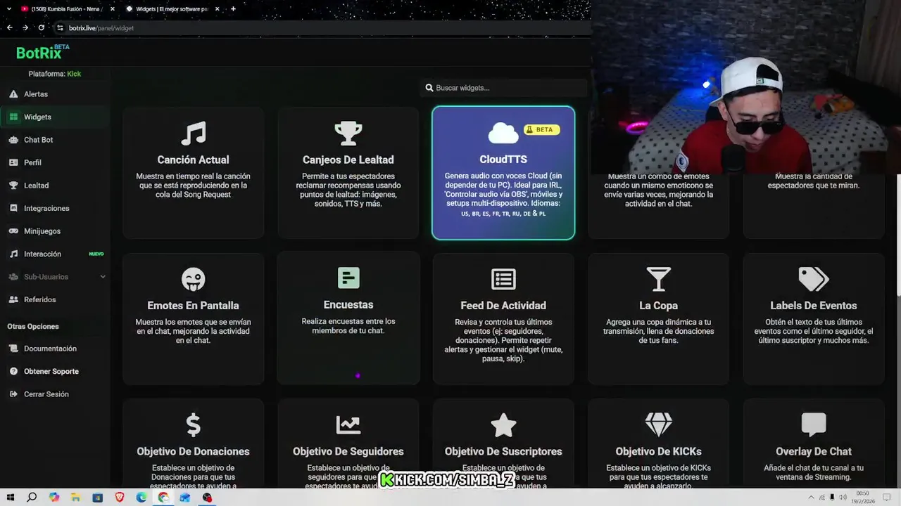
Task: Click the Labels De Eventos card title
Action: (814, 306)
